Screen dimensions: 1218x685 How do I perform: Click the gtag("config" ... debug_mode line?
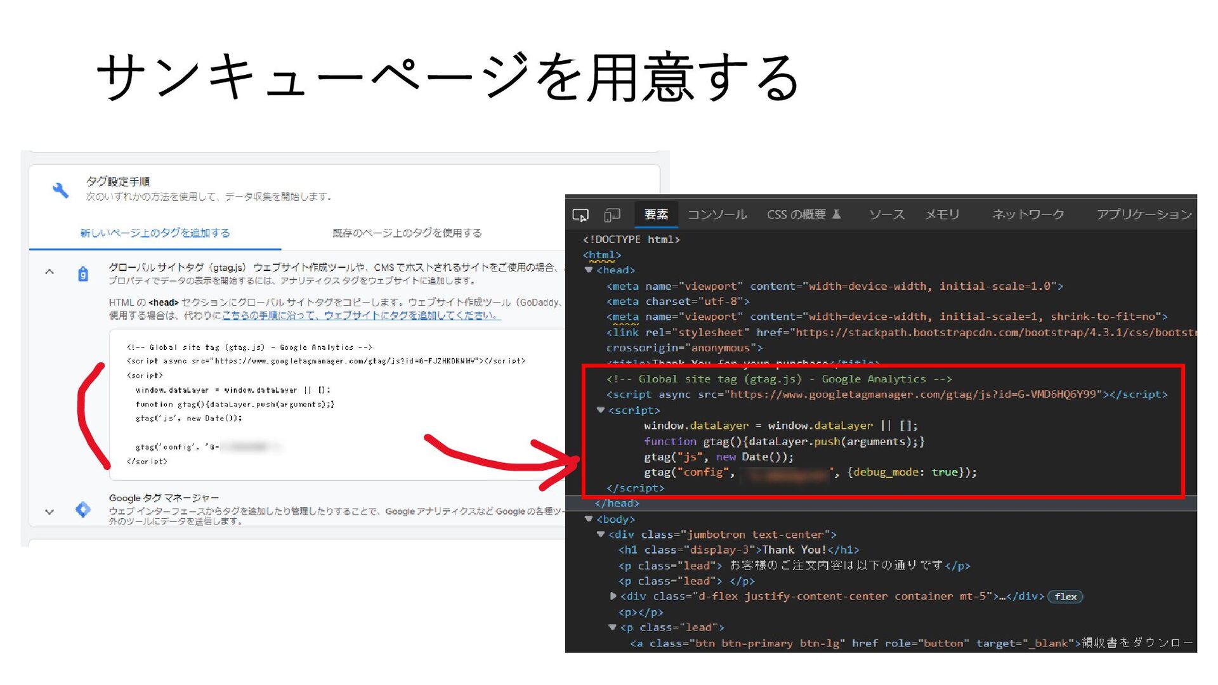tap(810, 473)
